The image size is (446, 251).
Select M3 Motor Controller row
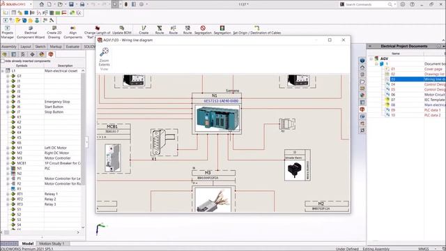(41, 158)
